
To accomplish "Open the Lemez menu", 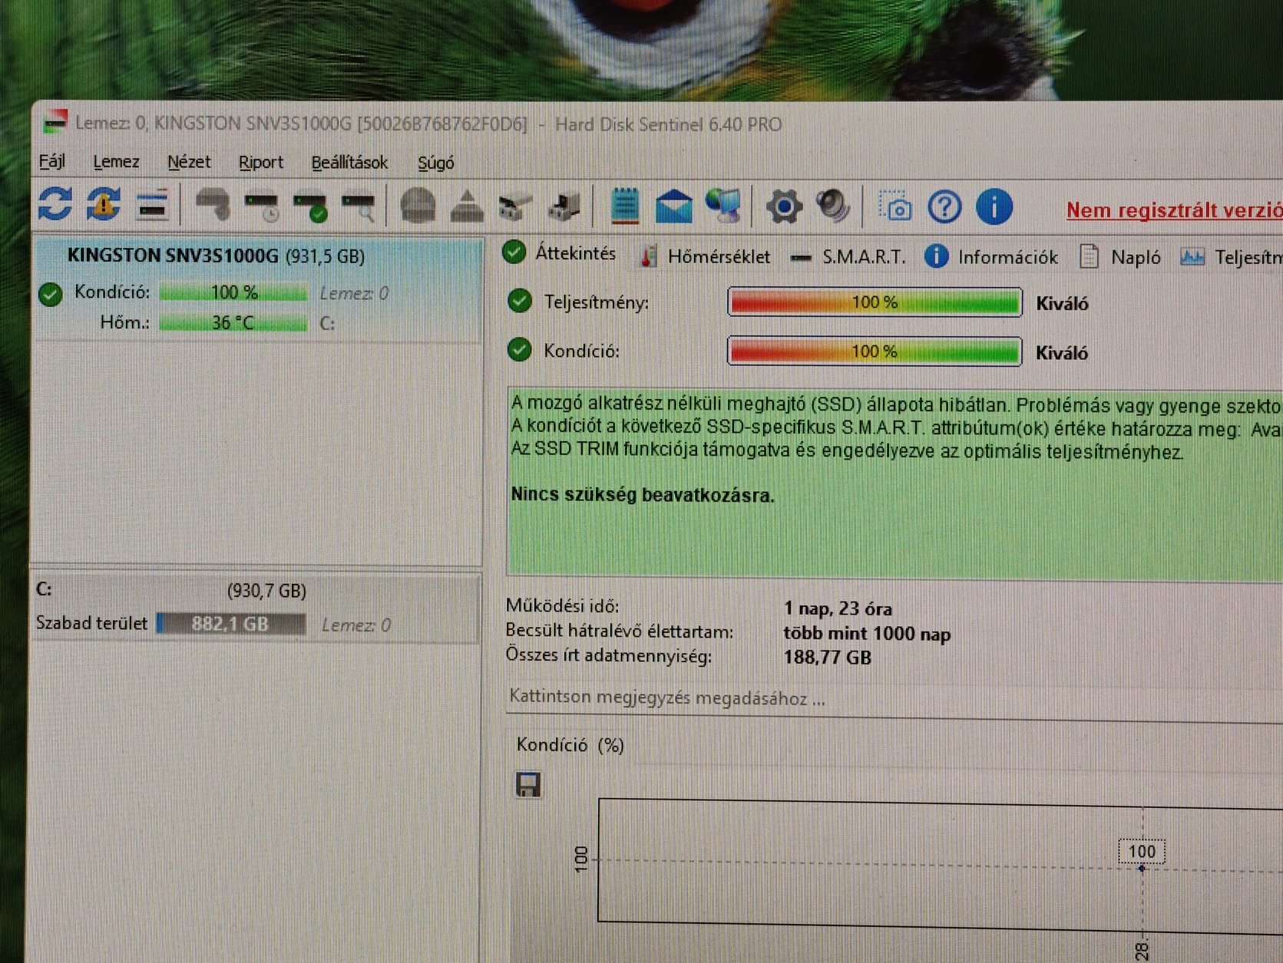I will (116, 162).
